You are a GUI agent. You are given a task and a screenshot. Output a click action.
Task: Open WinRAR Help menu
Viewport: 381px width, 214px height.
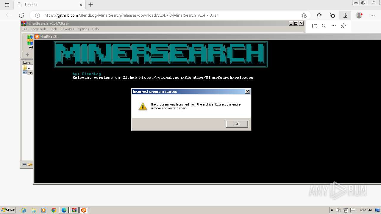(x=95, y=29)
